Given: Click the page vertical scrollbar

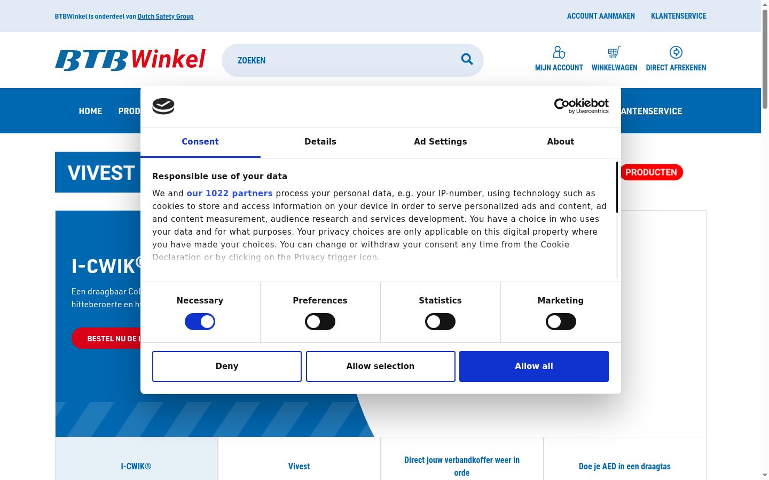Looking at the screenshot, I should tap(765, 59).
